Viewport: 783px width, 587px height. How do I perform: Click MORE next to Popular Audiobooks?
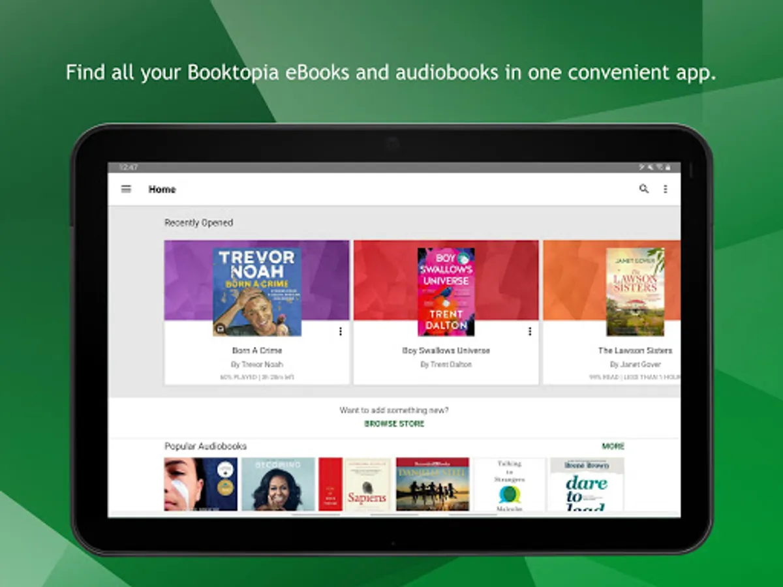coord(613,446)
